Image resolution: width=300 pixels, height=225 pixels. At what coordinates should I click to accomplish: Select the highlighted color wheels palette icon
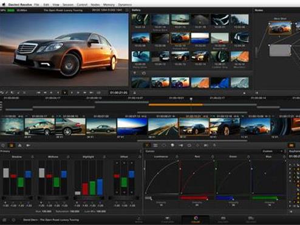(12, 145)
